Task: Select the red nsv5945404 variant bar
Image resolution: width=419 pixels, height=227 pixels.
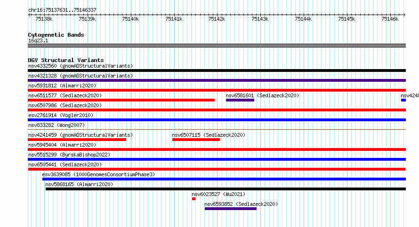Action: pos(217,149)
